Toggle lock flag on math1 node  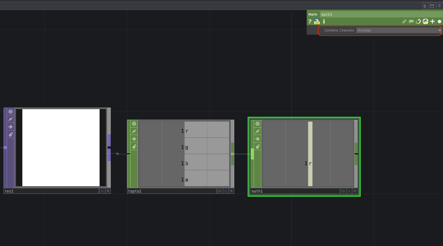pos(257,147)
